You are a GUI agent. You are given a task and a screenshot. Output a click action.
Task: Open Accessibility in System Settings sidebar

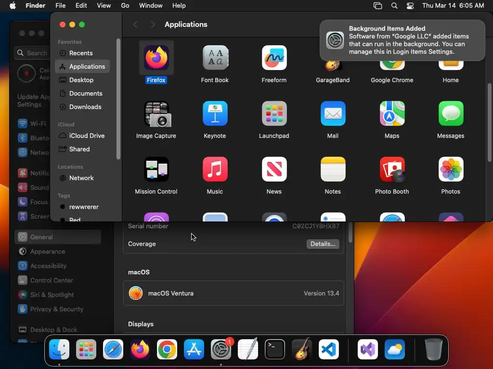click(58, 266)
